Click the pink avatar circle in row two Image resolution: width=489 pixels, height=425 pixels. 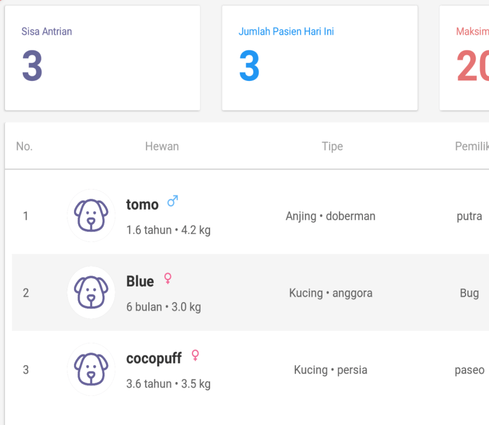point(91,292)
